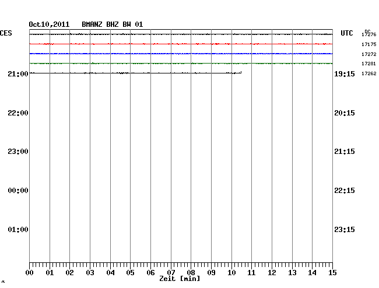Click the DC value '17272'
This screenshot has height=288, width=379.
coord(369,54)
